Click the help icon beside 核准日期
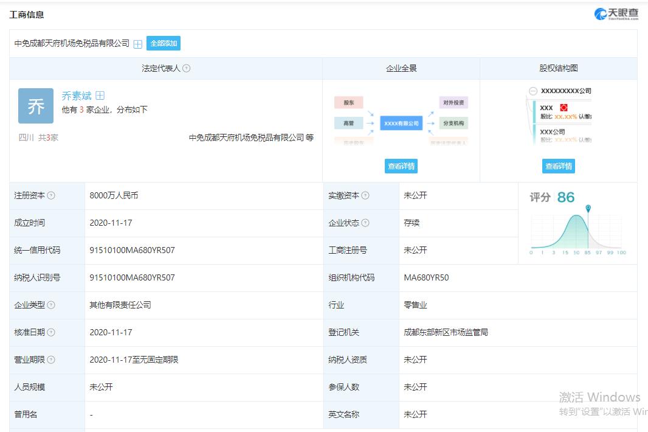 click(x=51, y=333)
